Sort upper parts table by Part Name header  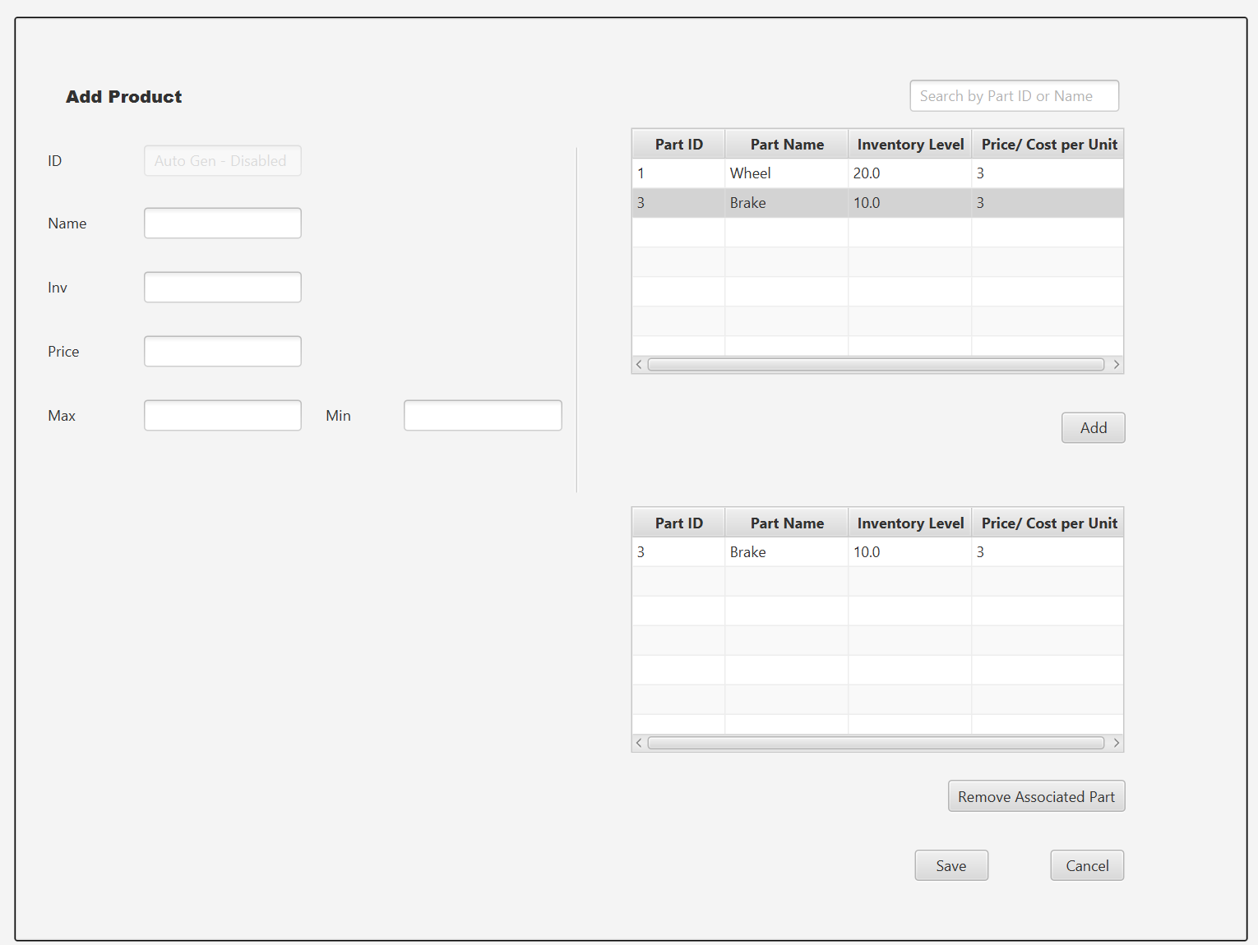(787, 145)
